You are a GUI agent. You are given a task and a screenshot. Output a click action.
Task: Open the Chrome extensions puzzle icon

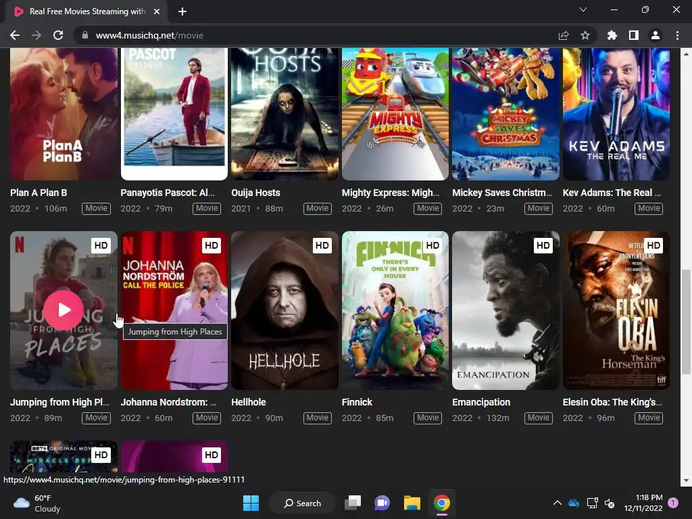612,35
